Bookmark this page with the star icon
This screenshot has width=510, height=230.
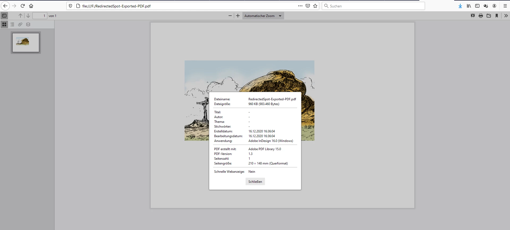[x=315, y=6]
